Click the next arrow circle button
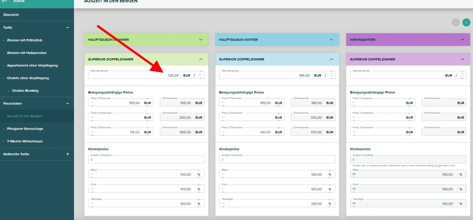 (466, 22)
